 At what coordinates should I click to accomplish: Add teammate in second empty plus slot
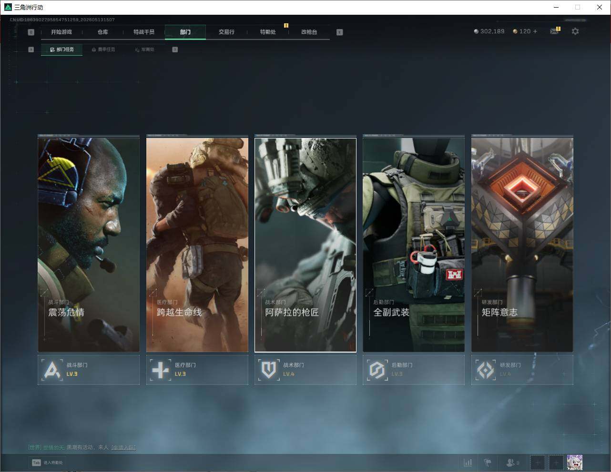pos(556,462)
